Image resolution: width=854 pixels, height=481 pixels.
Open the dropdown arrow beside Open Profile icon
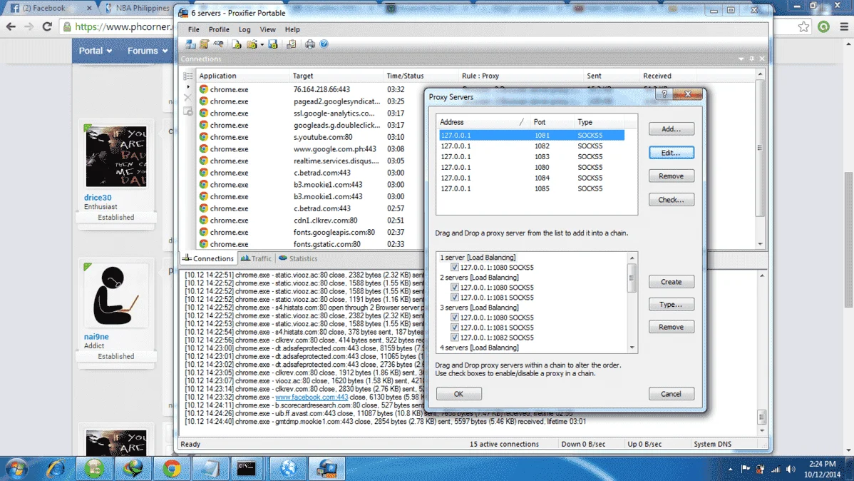(262, 45)
